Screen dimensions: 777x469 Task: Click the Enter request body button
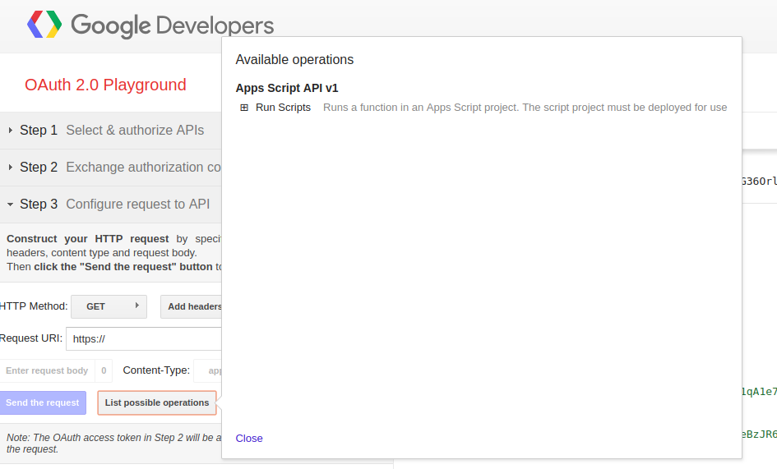[x=47, y=370]
